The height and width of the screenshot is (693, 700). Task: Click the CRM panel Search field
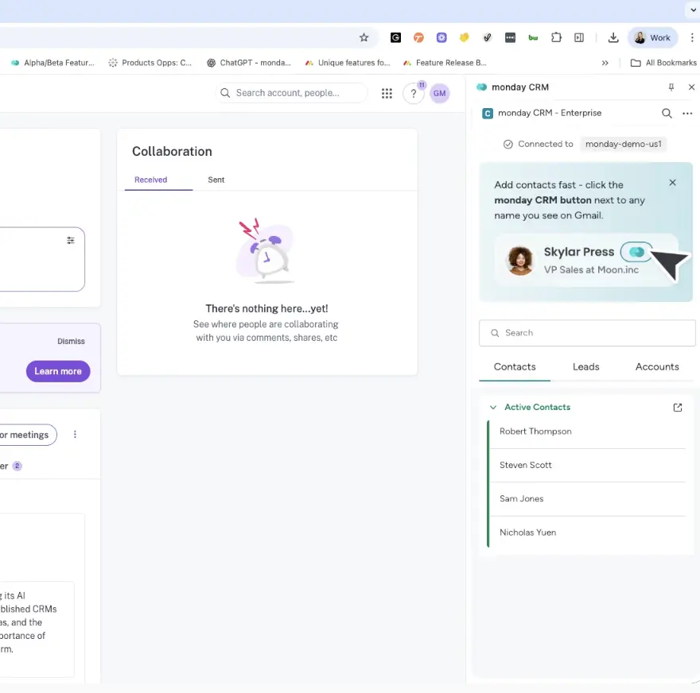[587, 333]
